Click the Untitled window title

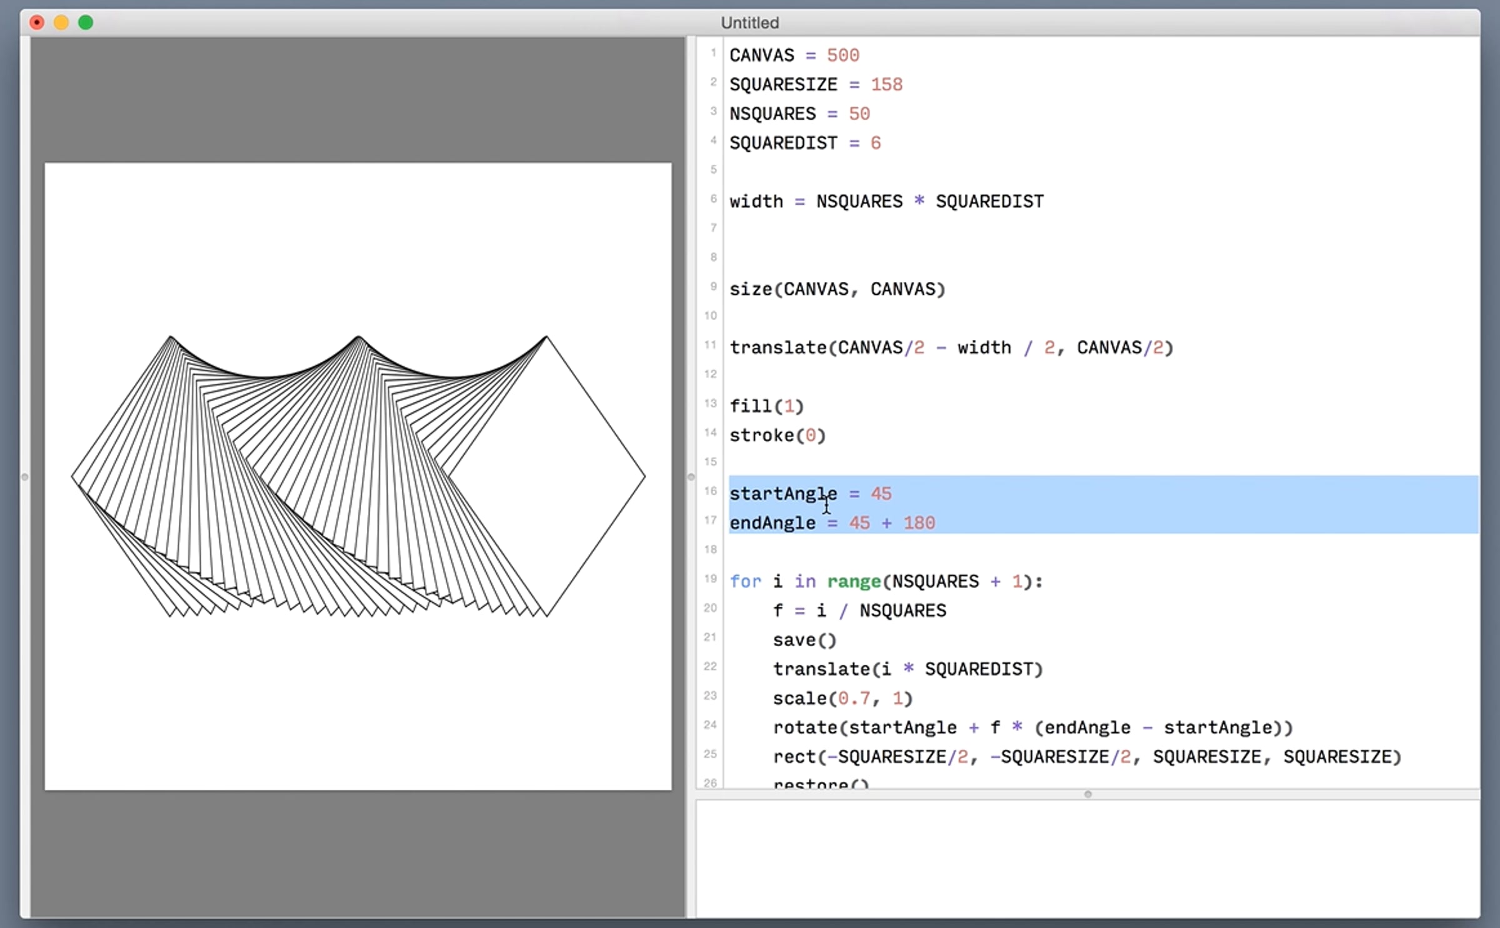[x=749, y=22]
